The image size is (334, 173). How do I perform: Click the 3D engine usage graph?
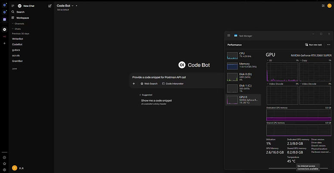click(x=282, y=72)
